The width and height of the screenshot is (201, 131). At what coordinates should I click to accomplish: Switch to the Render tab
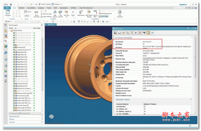tap(21, 8)
